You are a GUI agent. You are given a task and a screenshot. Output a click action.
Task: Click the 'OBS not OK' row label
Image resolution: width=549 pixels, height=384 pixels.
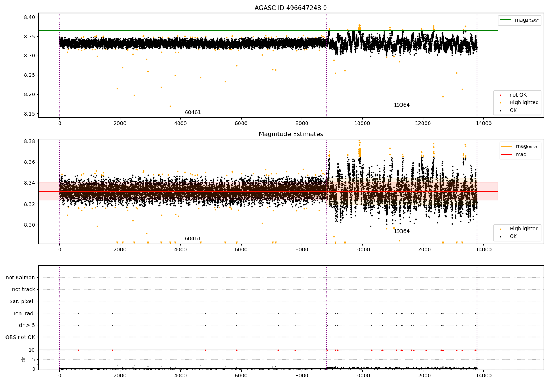pos(20,337)
